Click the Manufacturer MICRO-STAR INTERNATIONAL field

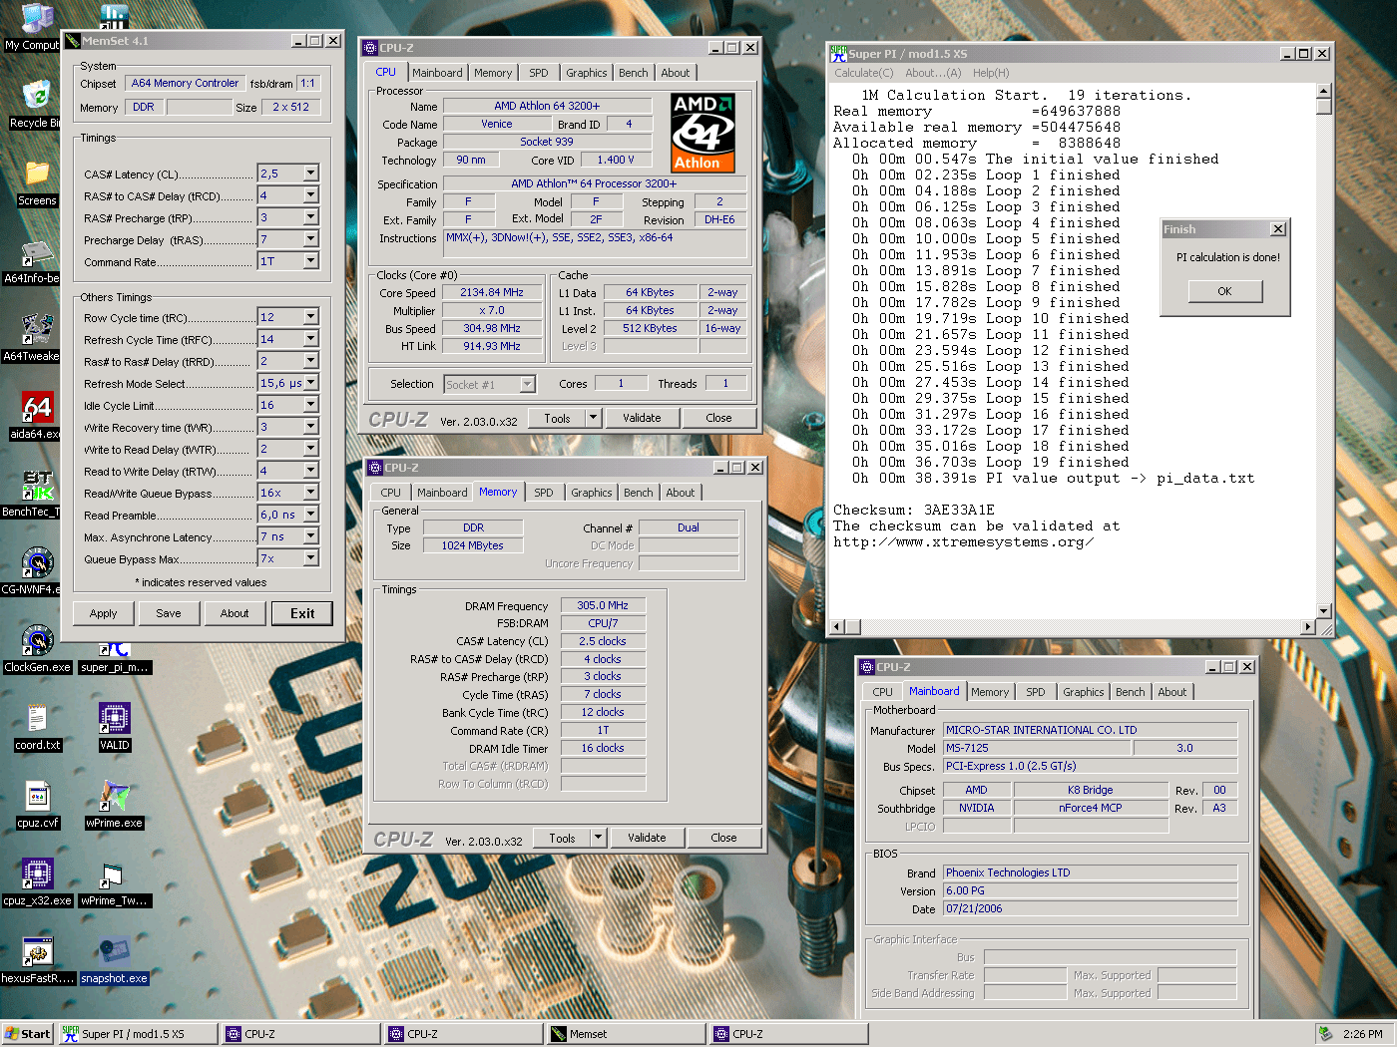(1091, 730)
